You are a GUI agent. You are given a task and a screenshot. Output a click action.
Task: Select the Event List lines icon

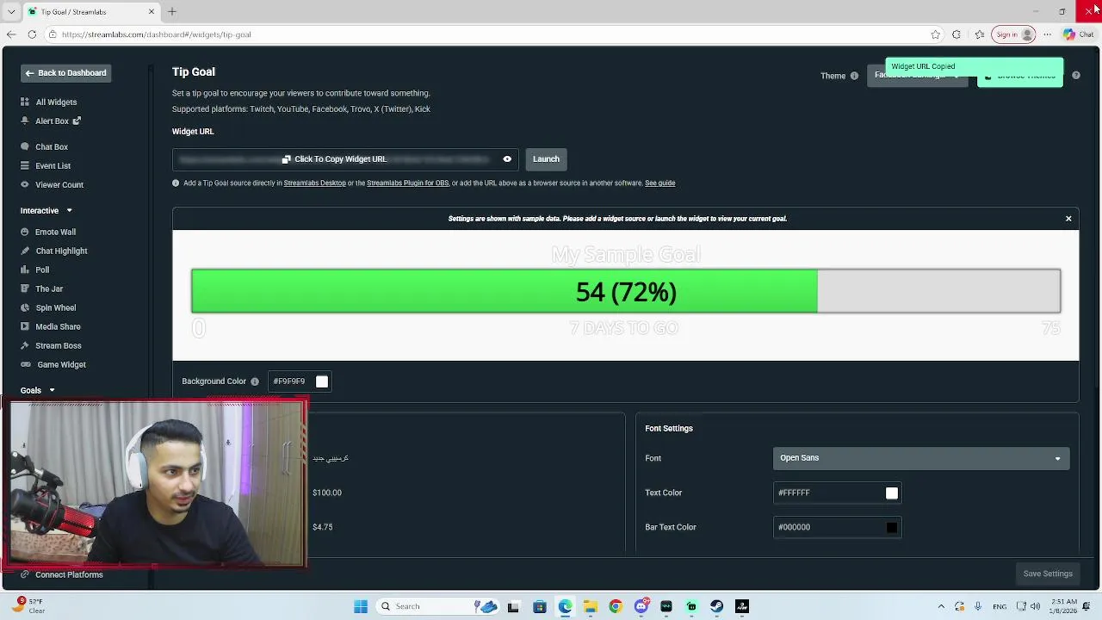tap(25, 166)
